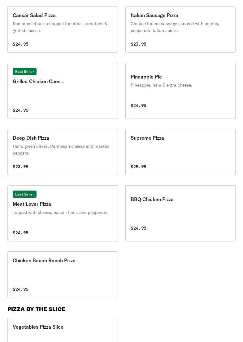Click the $25.95 Supreme Pizza price
This screenshot has height=342, width=243.
[x=138, y=167]
